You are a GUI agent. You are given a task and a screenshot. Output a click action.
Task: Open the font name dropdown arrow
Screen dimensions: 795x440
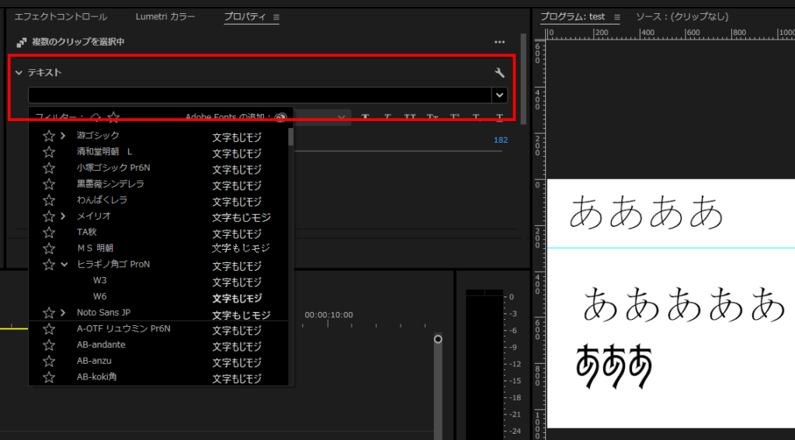click(499, 95)
